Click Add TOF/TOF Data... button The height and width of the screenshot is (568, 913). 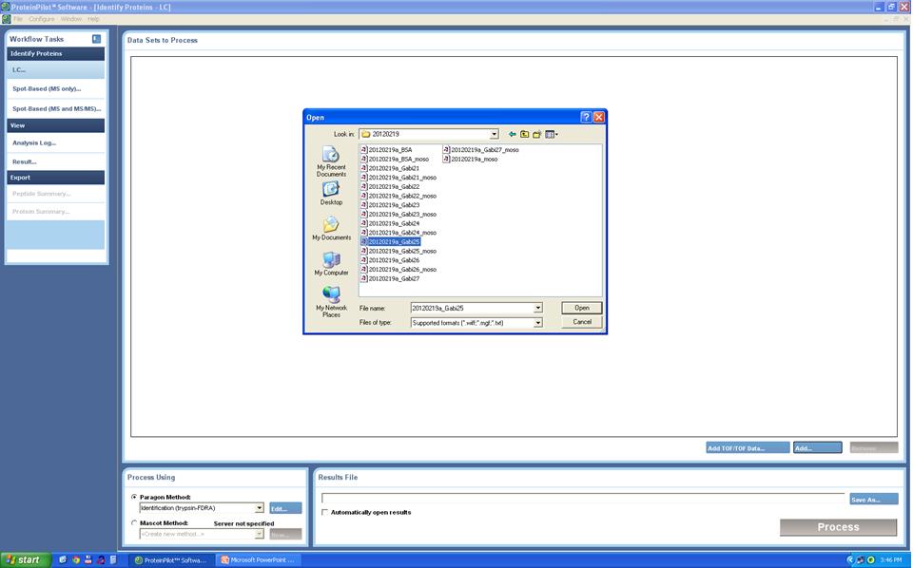pyautogui.click(x=748, y=448)
